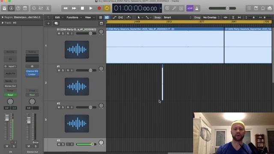Fast forward the playhead

point(74,8)
